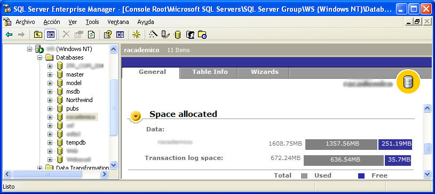This screenshot has width=435, height=194.
Task: Click the msdb database cylinder icon
Action: click(59, 91)
